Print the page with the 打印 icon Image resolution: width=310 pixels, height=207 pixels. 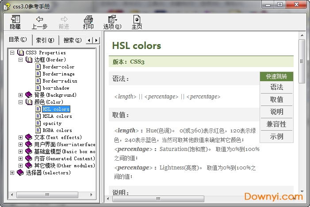(88, 19)
